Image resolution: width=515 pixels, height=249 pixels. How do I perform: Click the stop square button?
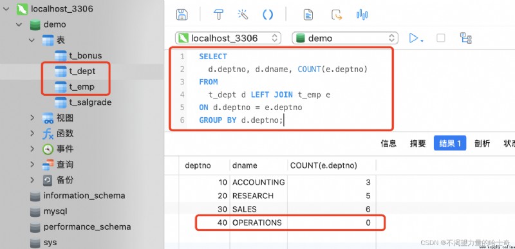tap(441, 38)
